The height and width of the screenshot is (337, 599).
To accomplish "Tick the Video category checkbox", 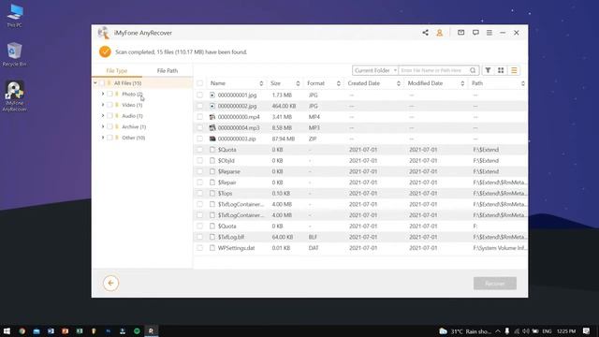I will click(x=110, y=105).
